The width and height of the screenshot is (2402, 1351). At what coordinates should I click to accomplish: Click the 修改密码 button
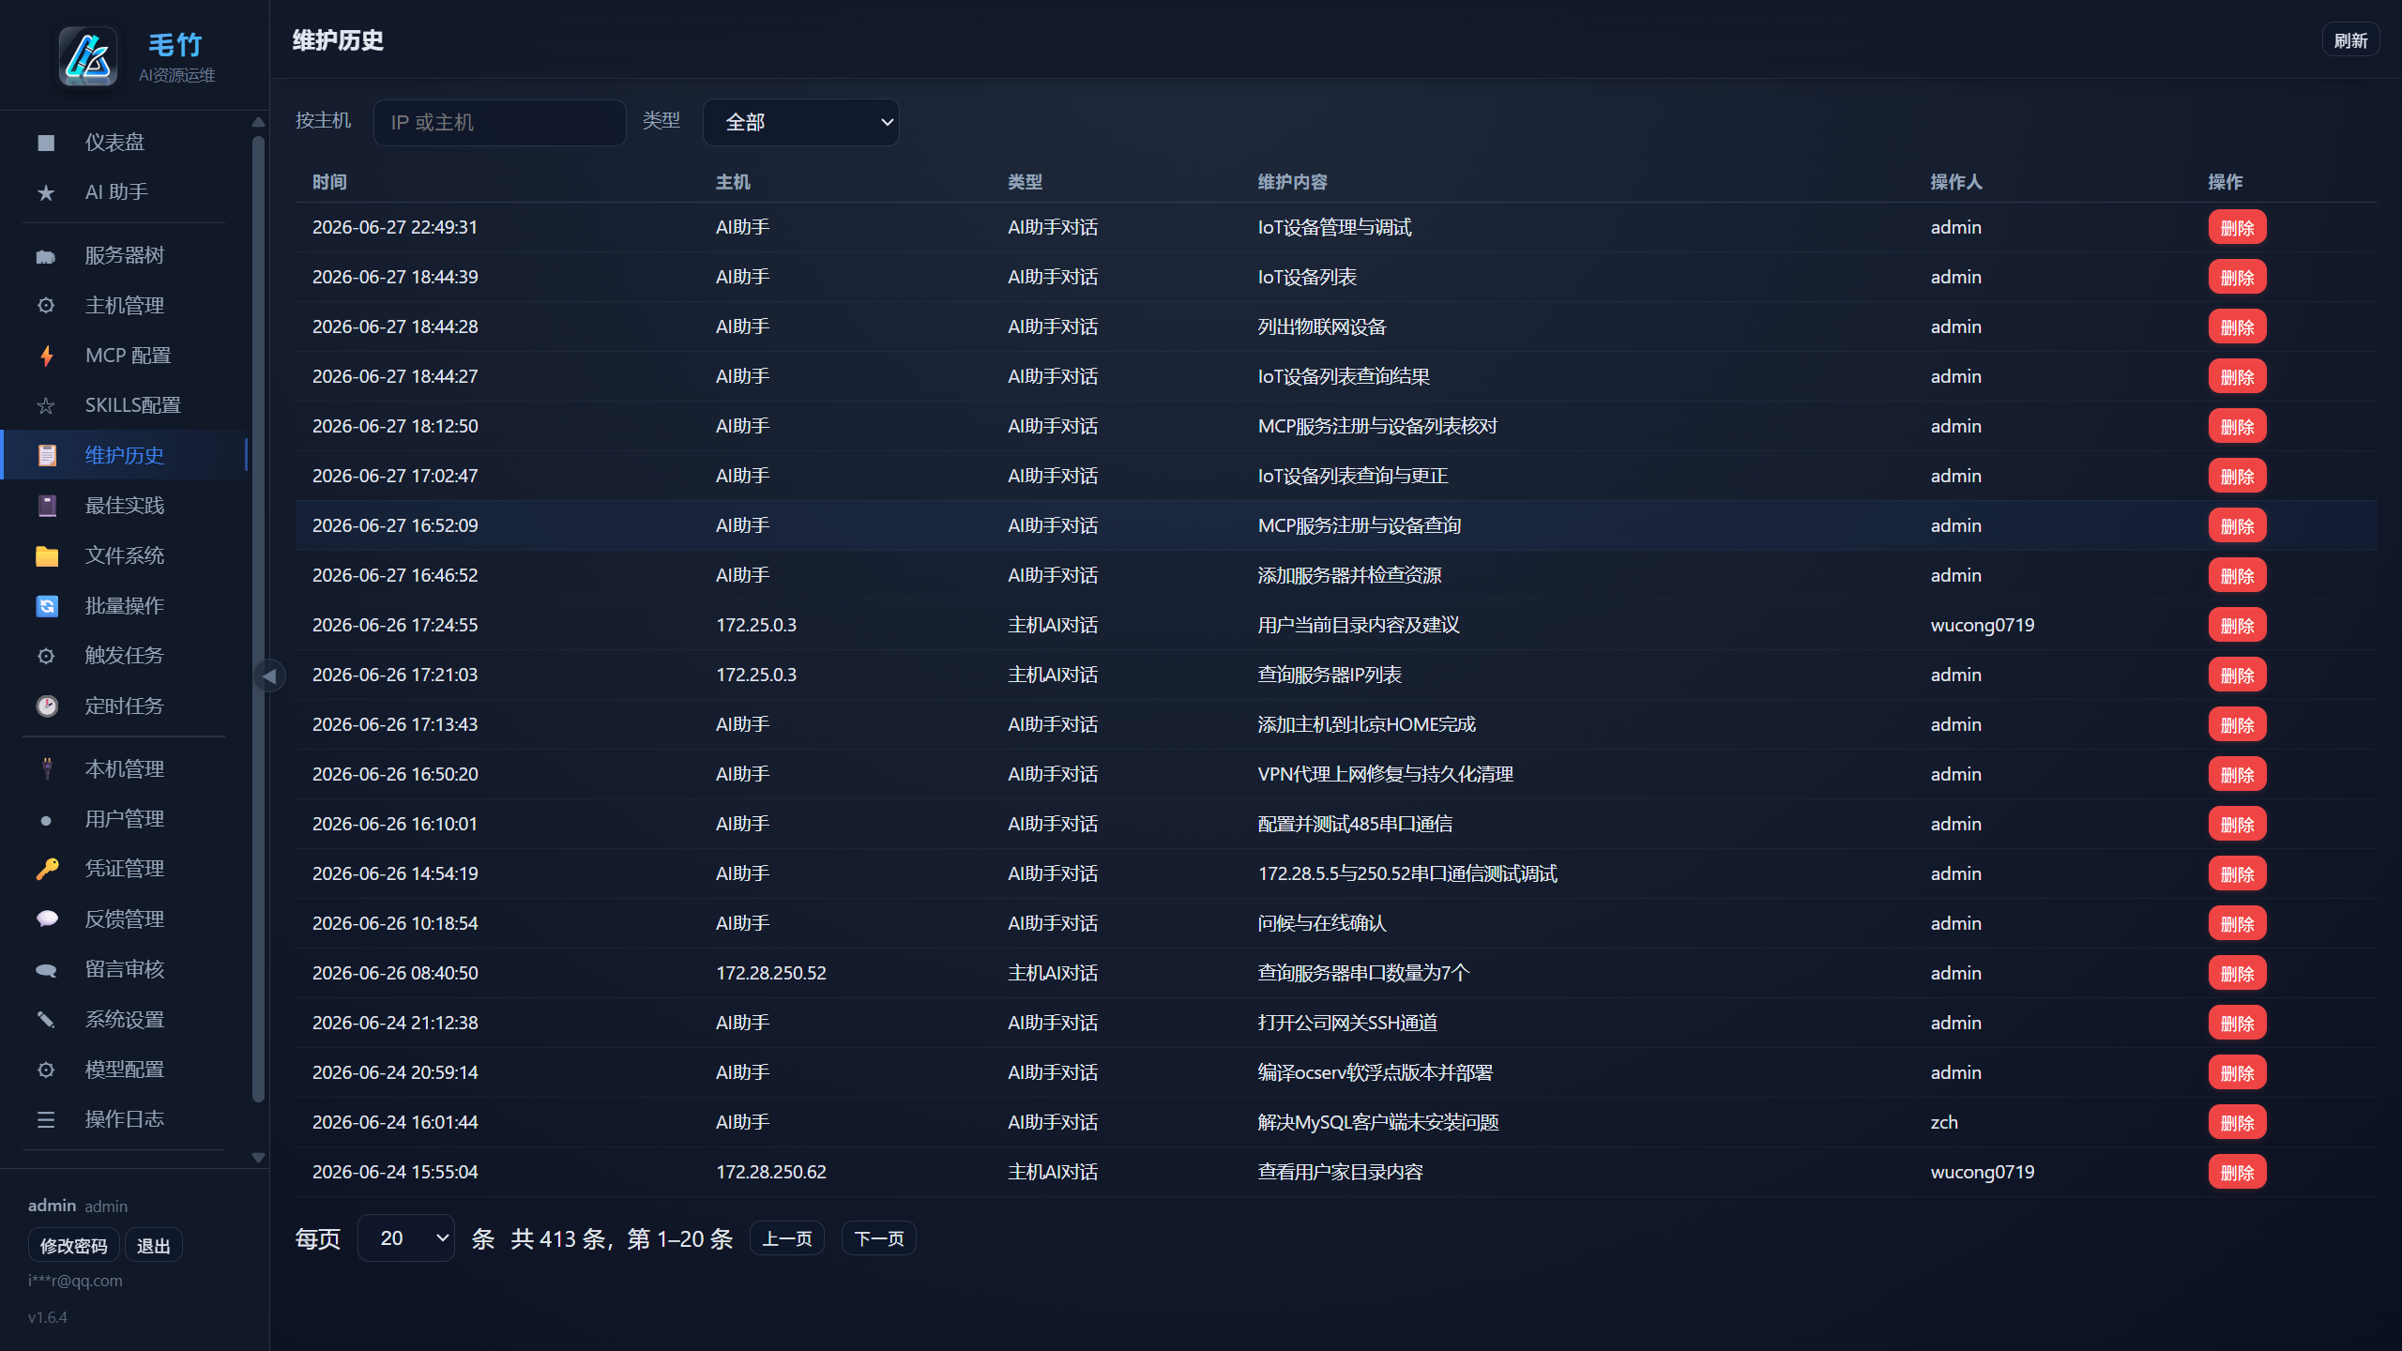74,1246
